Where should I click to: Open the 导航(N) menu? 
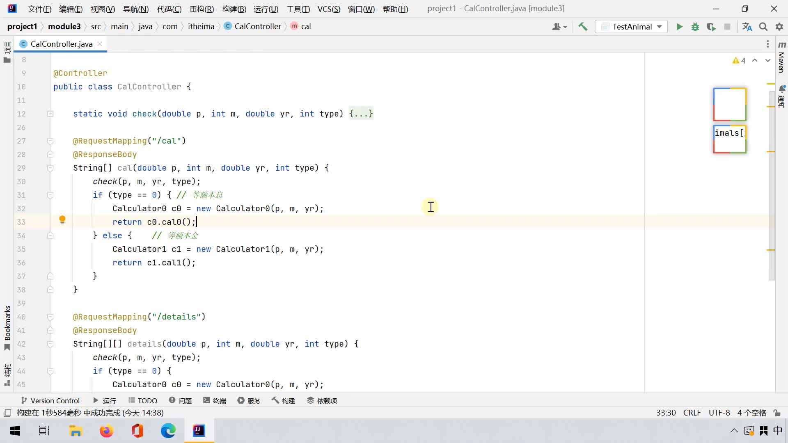click(136, 9)
